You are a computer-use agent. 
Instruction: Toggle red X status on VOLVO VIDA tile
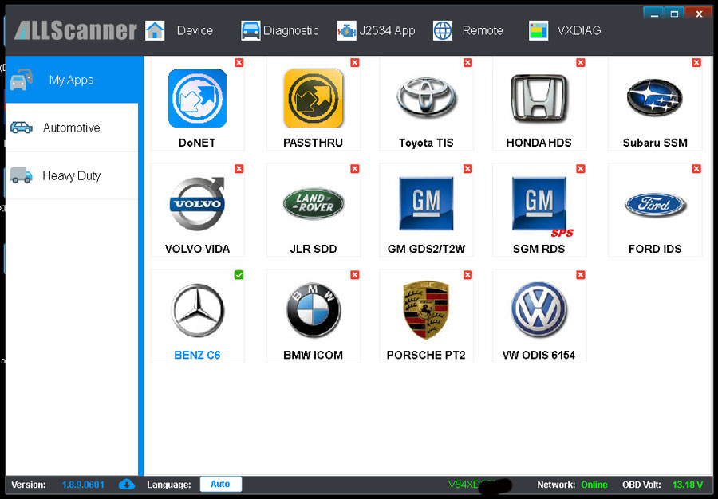coord(239,169)
